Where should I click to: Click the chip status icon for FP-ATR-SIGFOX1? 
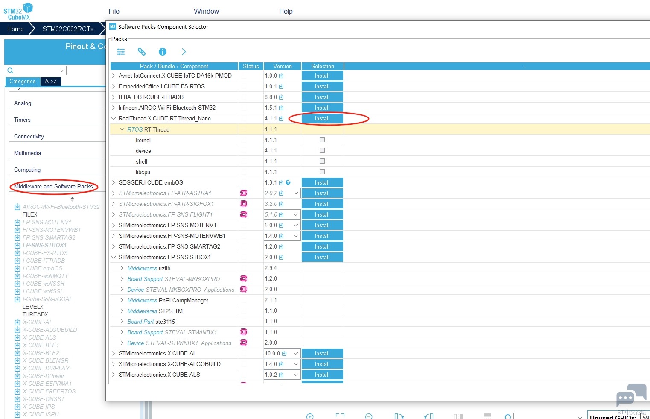[x=244, y=204]
